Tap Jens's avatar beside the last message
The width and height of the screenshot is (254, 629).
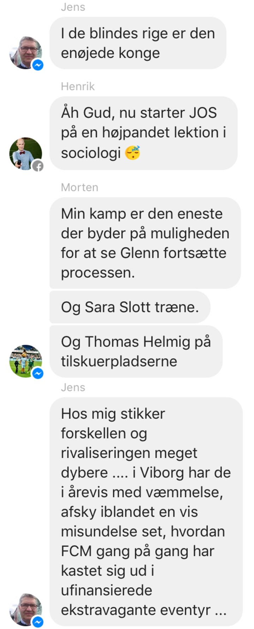pos(25,610)
